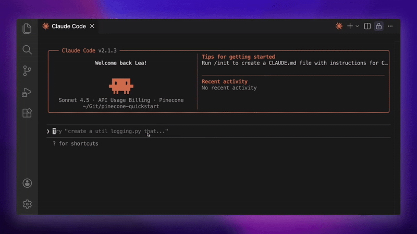Split the editor with layout icon
Screen dimensions: 417x234
point(367,26)
